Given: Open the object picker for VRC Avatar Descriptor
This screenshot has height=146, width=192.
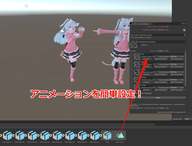Looking at the screenshot, I should 185,35.
